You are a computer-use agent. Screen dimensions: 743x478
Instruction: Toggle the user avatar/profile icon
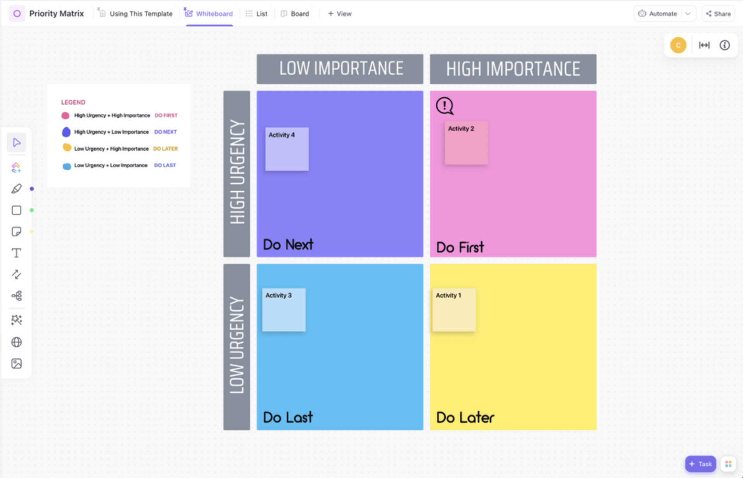tap(678, 45)
